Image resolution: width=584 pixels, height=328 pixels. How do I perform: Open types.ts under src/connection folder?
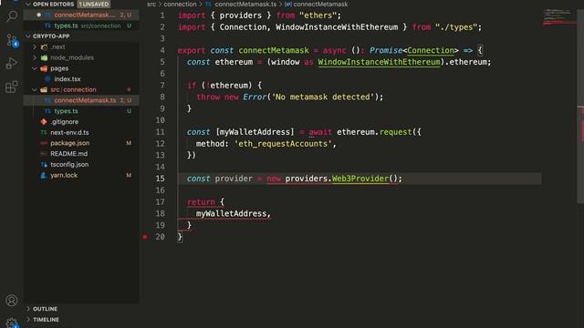(81, 111)
